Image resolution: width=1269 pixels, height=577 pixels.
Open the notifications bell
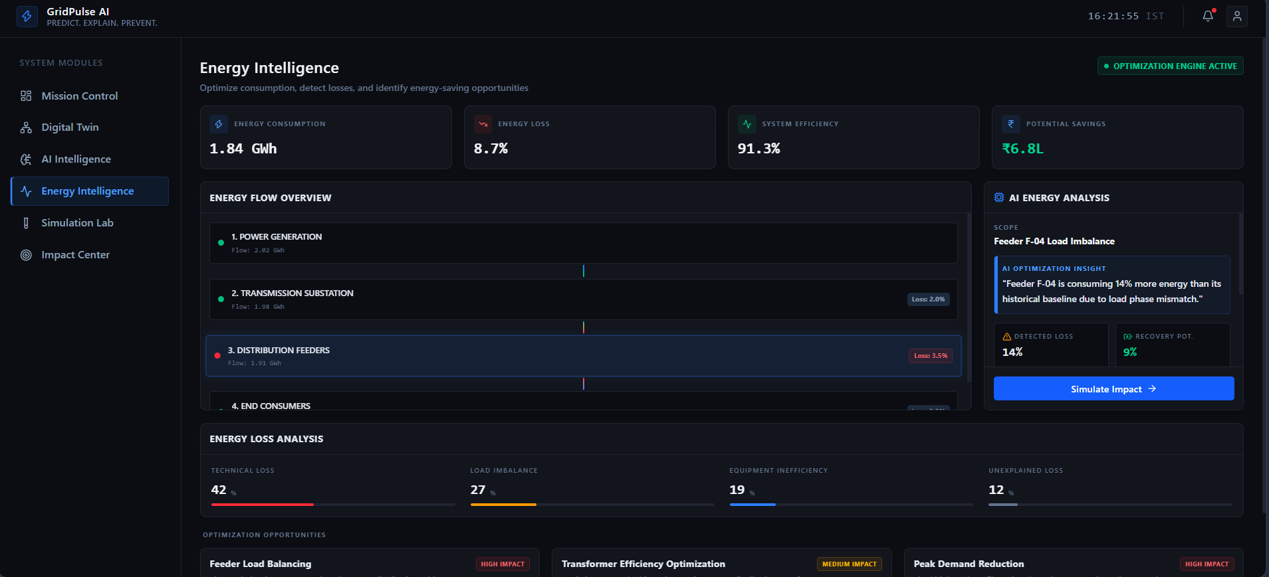(x=1208, y=16)
